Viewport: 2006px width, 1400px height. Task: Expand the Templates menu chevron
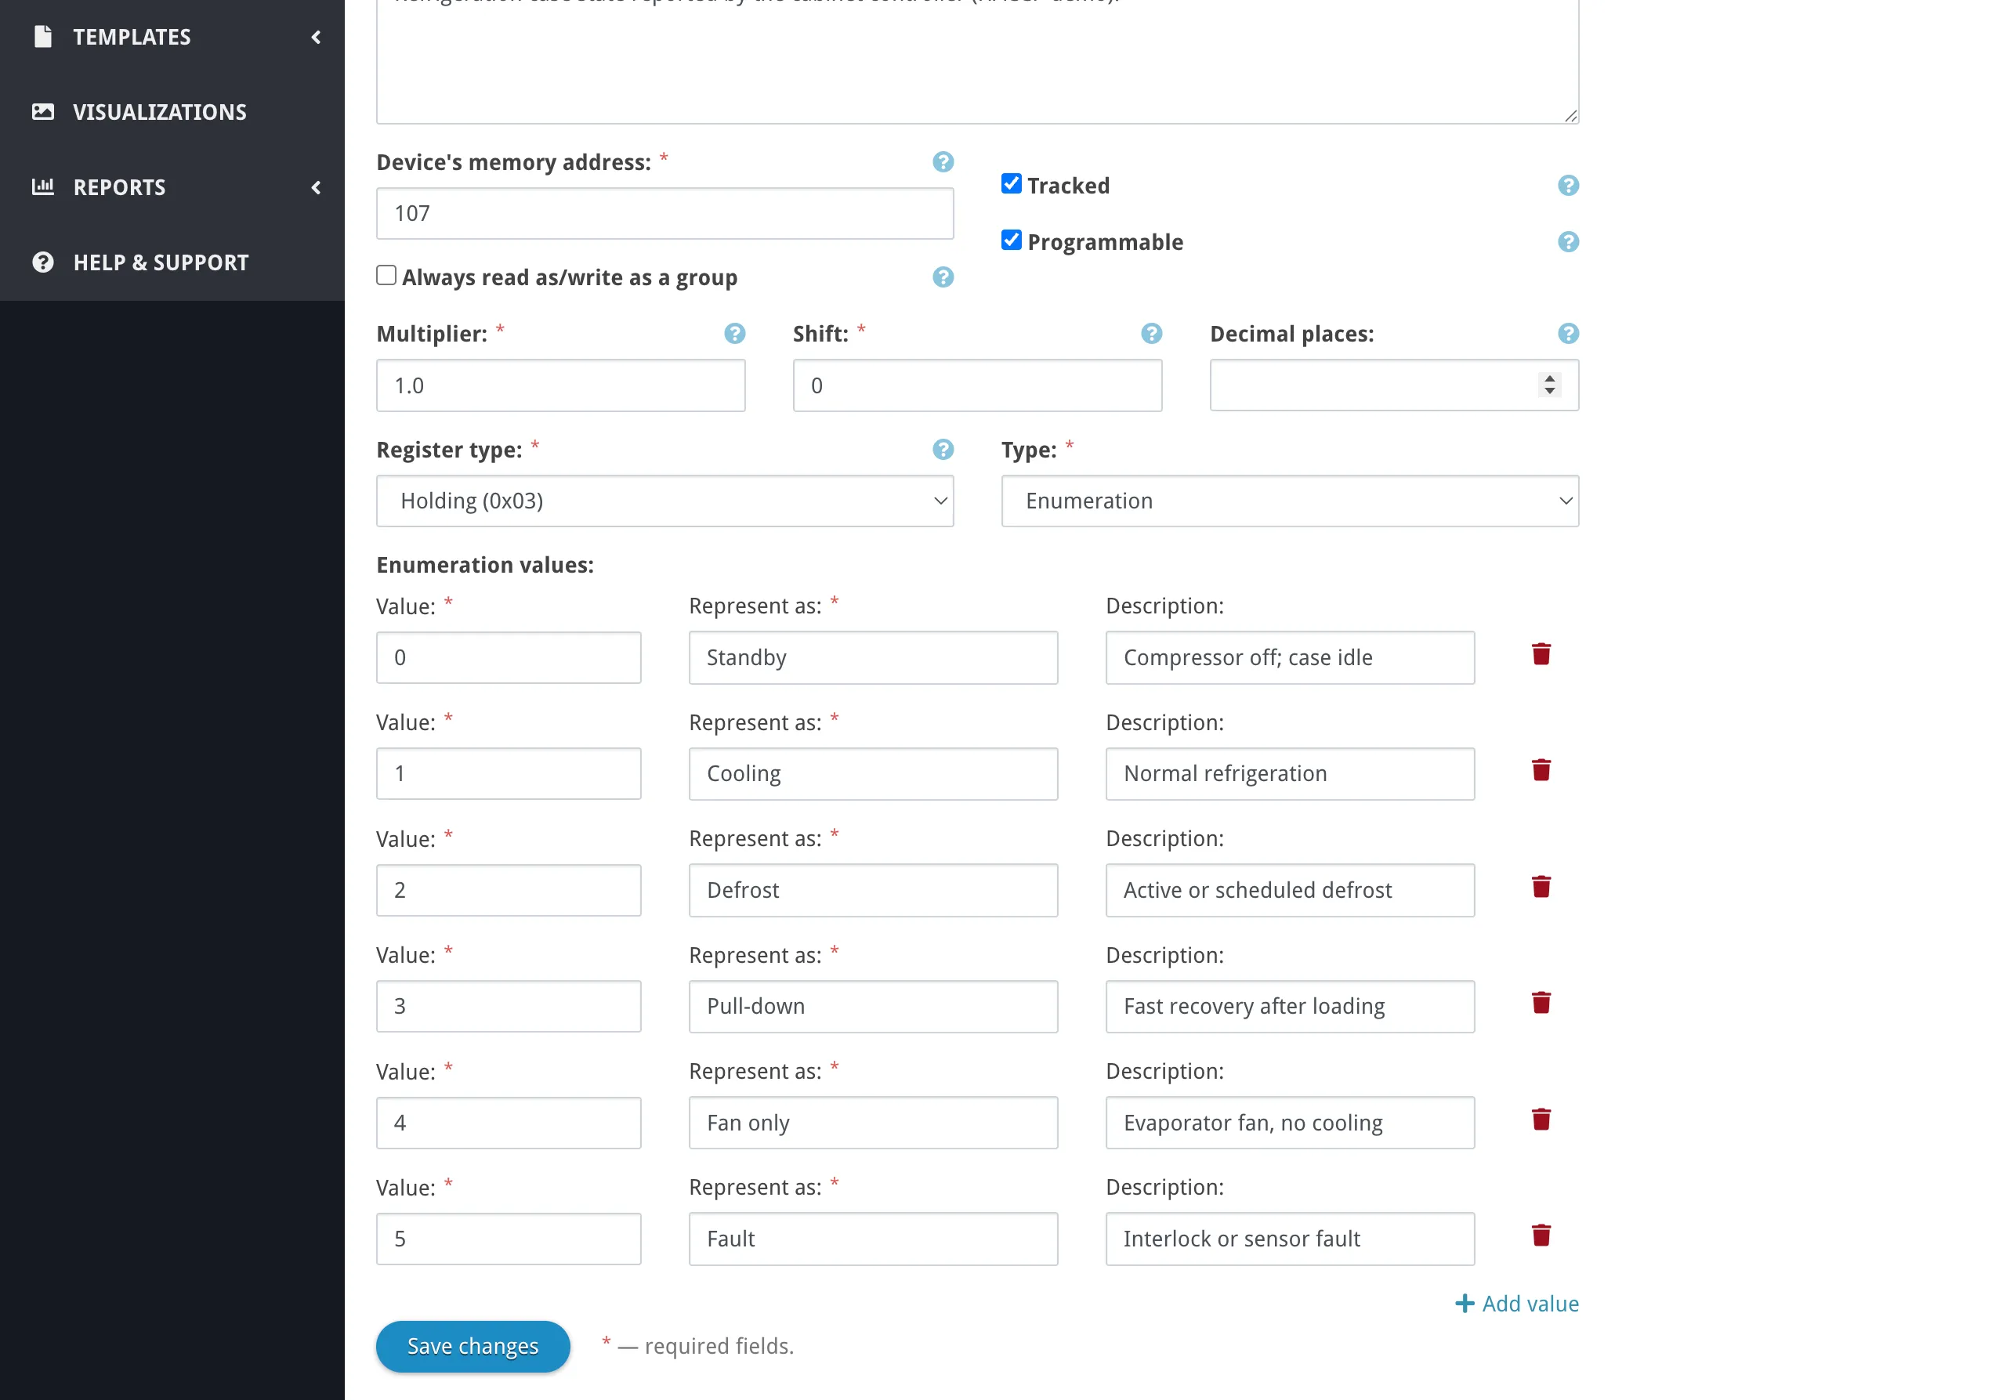coord(317,37)
